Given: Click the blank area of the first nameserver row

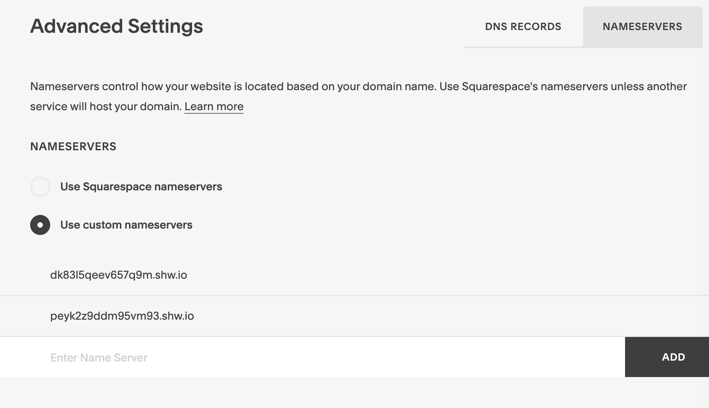Looking at the screenshot, I should 447,275.
